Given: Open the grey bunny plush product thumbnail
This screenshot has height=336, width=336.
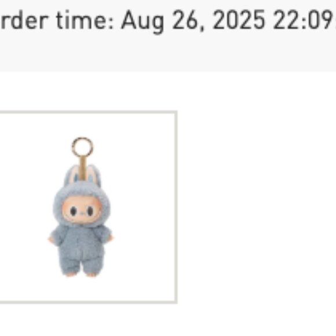Looking at the screenshot, I should [x=87, y=207].
